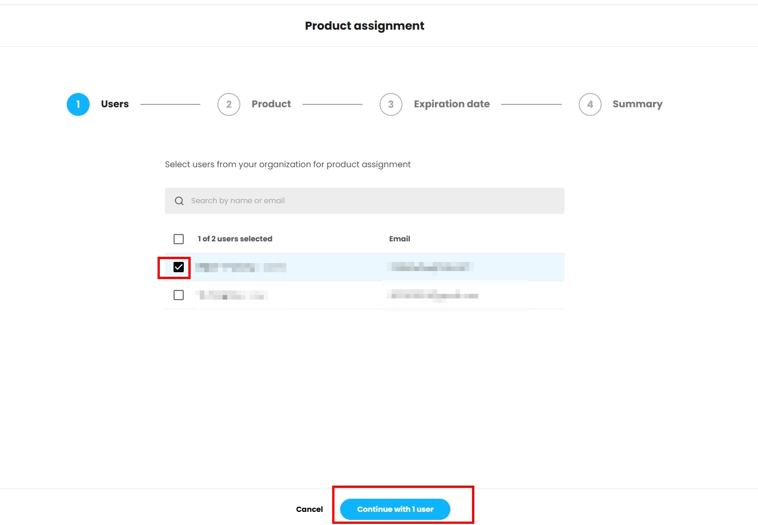Open the Expiration date step label

[451, 104]
